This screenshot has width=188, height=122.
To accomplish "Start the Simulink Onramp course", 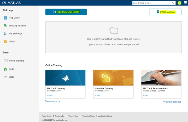I will 97,96.
